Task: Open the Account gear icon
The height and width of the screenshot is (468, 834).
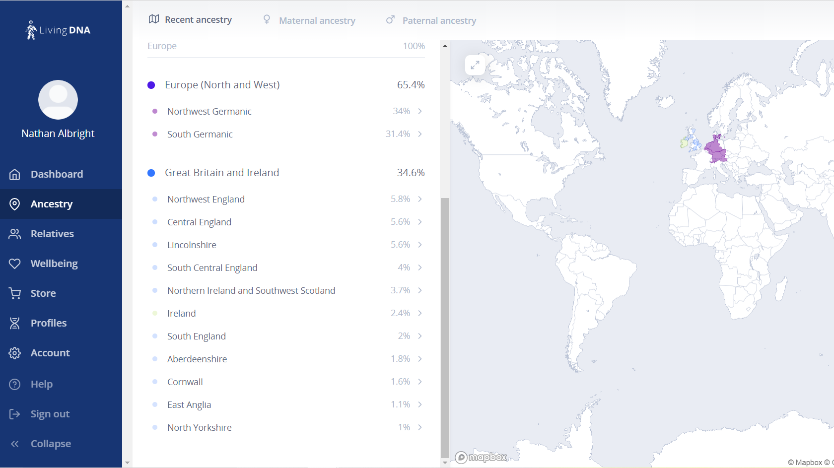Action: tap(15, 353)
